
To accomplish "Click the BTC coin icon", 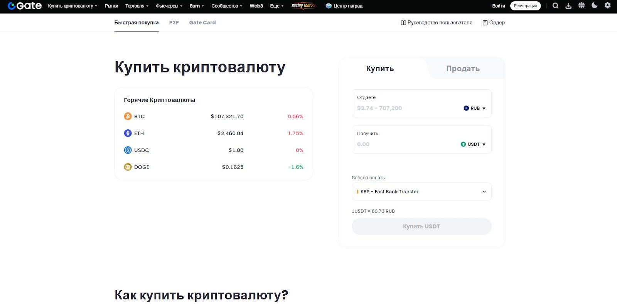I will pyautogui.click(x=128, y=116).
